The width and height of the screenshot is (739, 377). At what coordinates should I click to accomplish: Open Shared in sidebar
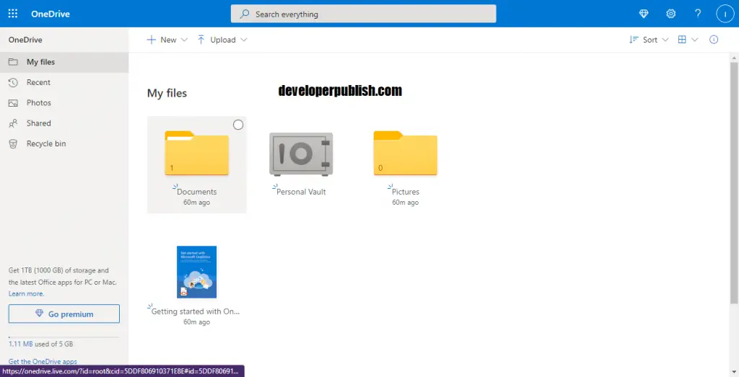[64, 123]
